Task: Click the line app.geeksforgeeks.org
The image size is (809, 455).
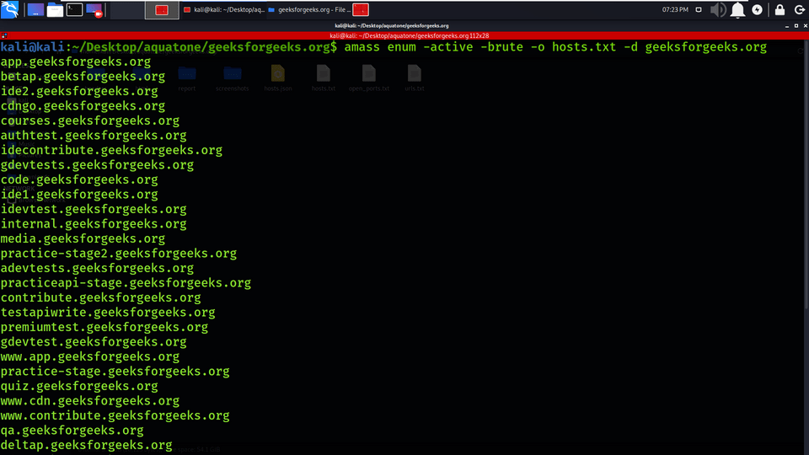Action: pyautogui.click(x=75, y=62)
